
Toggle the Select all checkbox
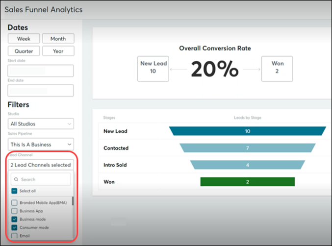click(x=14, y=191)
